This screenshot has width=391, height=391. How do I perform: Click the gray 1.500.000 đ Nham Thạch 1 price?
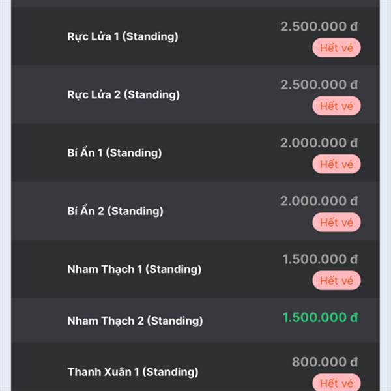point(320,259)
